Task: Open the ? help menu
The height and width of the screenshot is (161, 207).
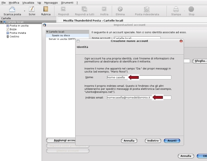Action: point(77,3)
